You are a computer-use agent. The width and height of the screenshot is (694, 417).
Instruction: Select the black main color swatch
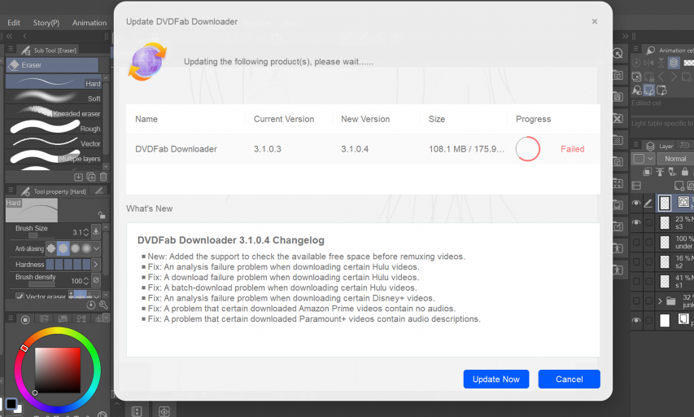11,404
